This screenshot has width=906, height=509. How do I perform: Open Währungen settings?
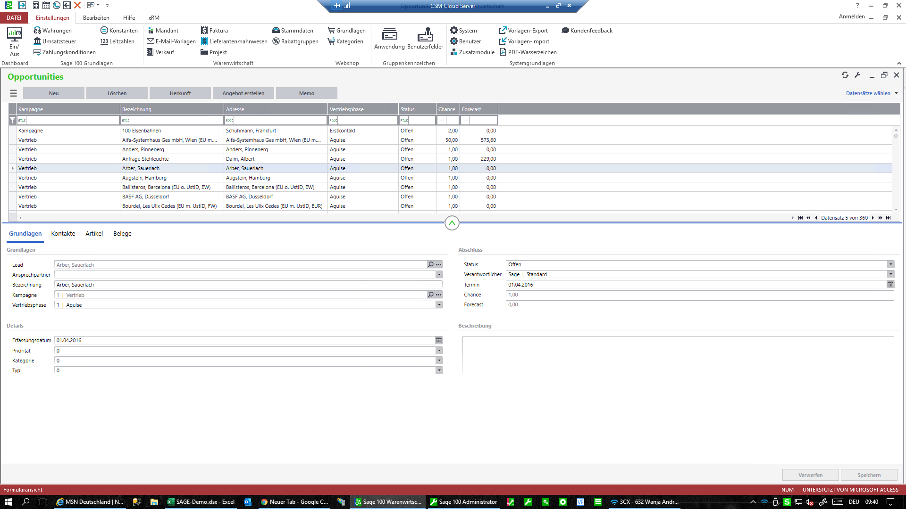[x=52, y=31]
